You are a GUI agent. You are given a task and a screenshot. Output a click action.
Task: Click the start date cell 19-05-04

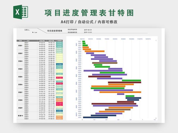[42, 119]
